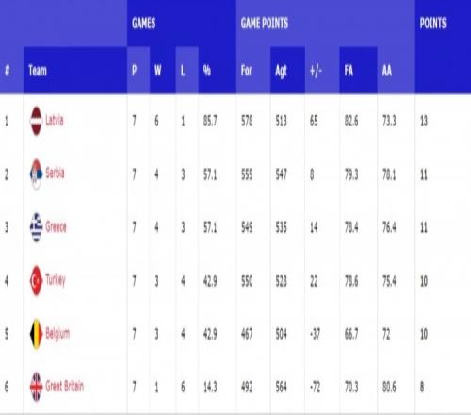
Task: Open the Great Britain team link
Action: point(65,386)
